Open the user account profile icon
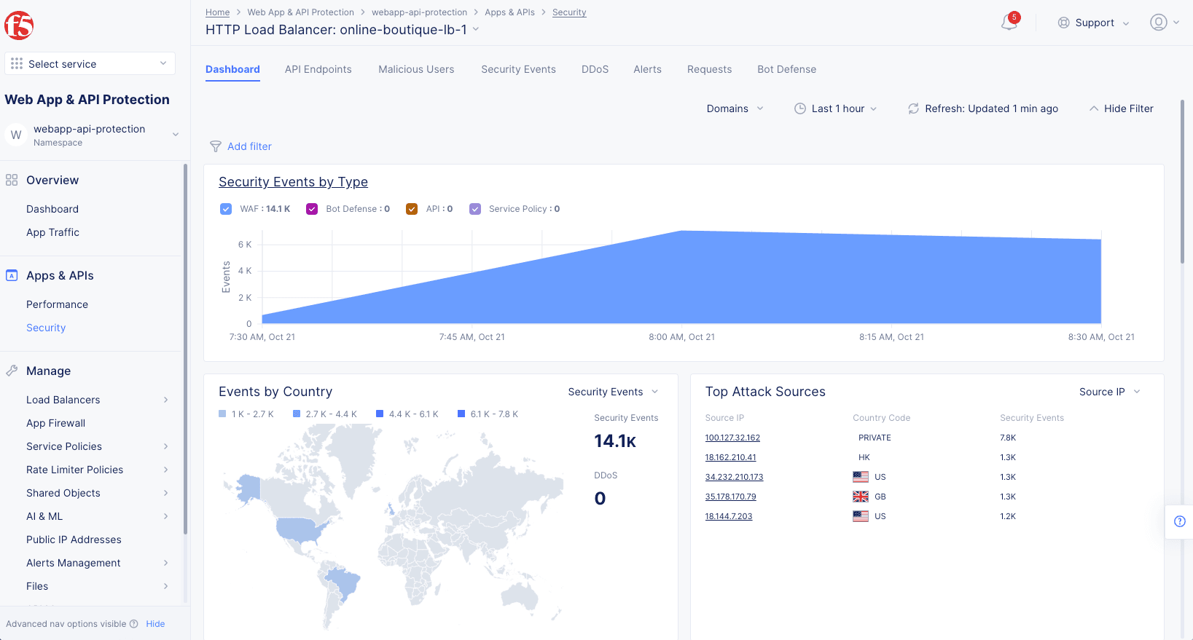The width and height of the screenshot is (1193, 640). [x=1158, y=23]
